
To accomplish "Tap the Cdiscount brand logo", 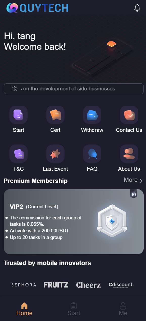I will tap(121, 285).
